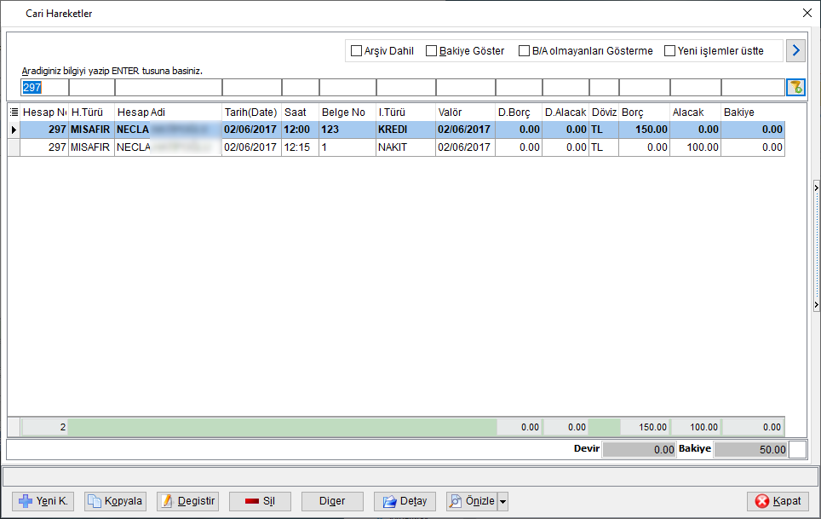Image resolution: width=821 pixels, height=519 pixels.
Task: Click the 100.00 Alacak cell in the NAKIT row
Action: [x=695, y=147]
